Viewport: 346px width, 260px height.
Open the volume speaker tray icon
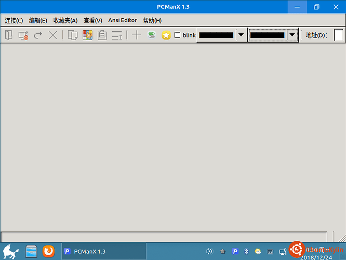[209, 251]
